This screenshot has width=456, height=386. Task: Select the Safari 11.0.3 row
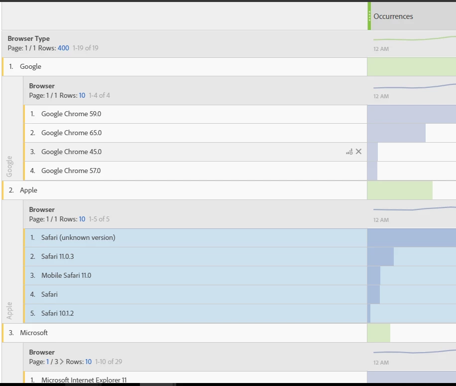coord(196,257)
